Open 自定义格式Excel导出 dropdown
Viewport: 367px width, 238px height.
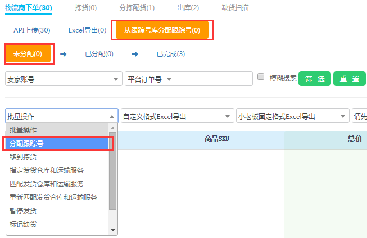click(177, 116)
